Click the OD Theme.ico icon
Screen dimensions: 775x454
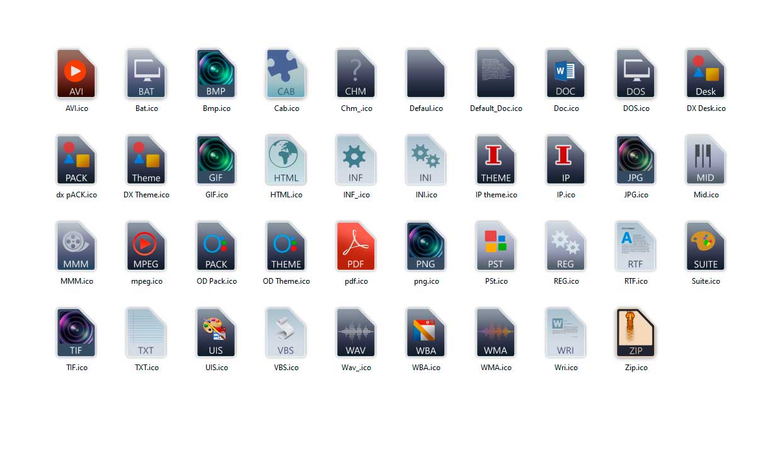[286, 247]
